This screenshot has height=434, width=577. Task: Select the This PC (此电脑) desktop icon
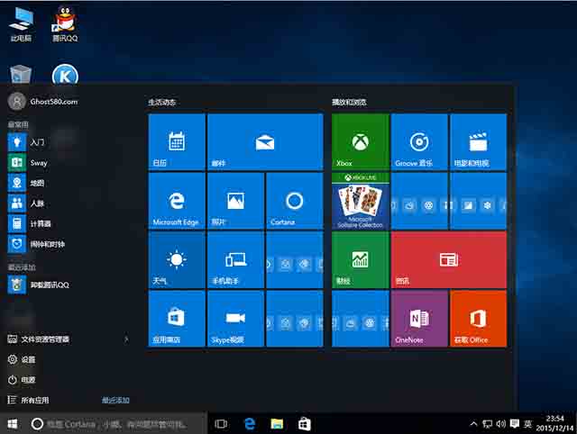(21, 24)
